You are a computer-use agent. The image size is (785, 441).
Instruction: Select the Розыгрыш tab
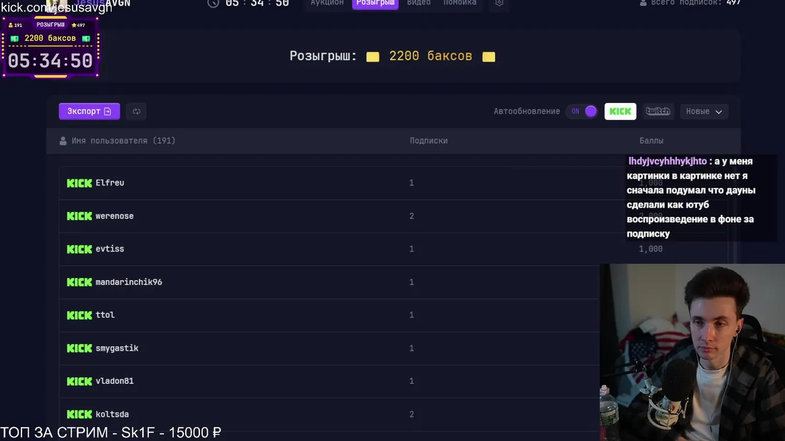pyautogui.click(x=375, y=3)
